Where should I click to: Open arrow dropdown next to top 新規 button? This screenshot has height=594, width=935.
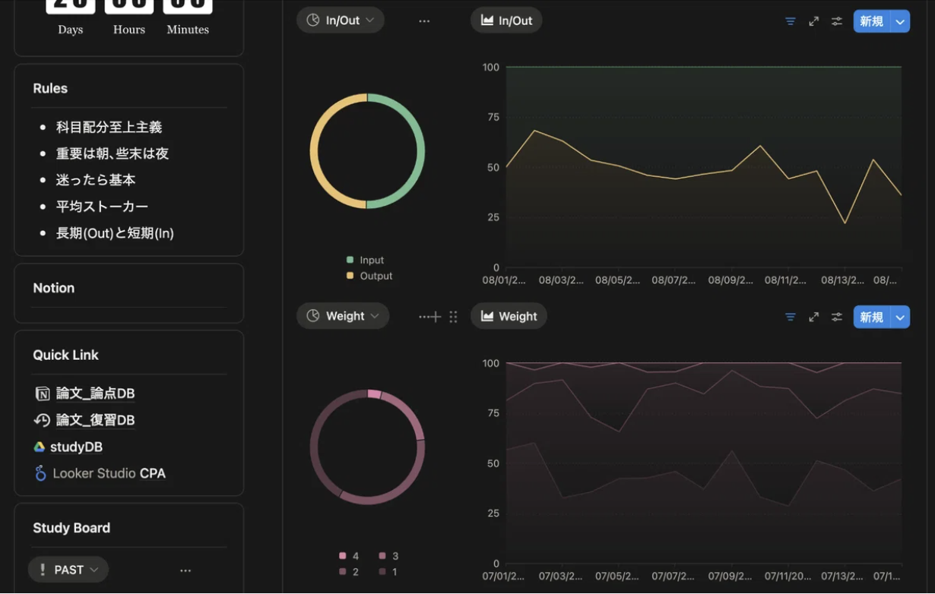coord(900,21)
